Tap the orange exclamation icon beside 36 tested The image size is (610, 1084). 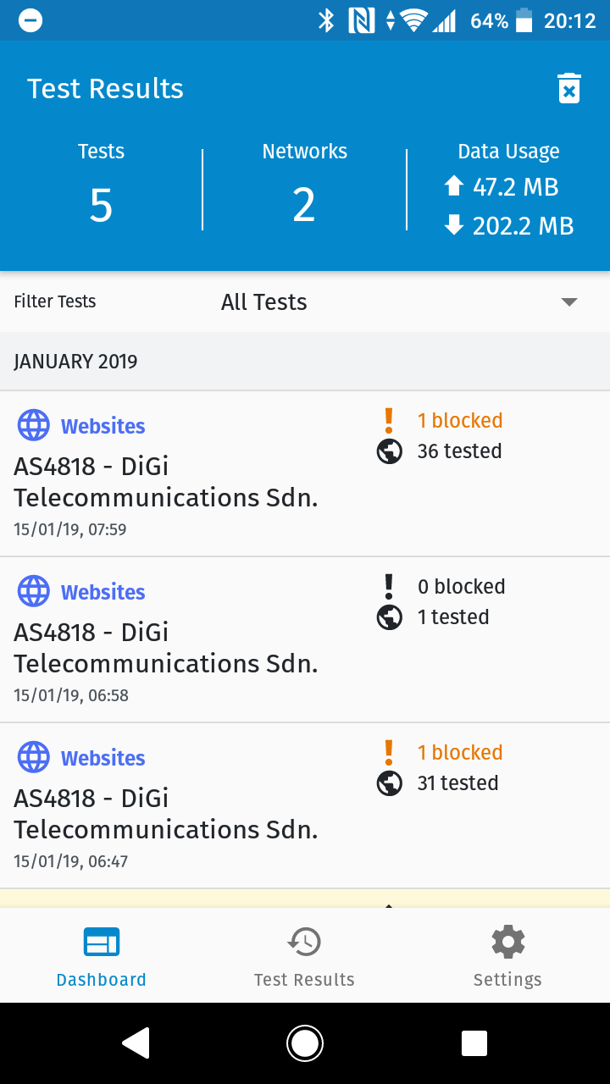pos(389,420)
